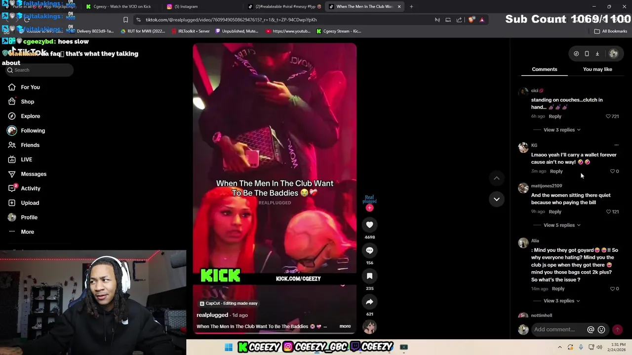The image size is (632, 355).
Task: Expand View 5 replies under mattjones2109
Action: (x=562, y=225)
